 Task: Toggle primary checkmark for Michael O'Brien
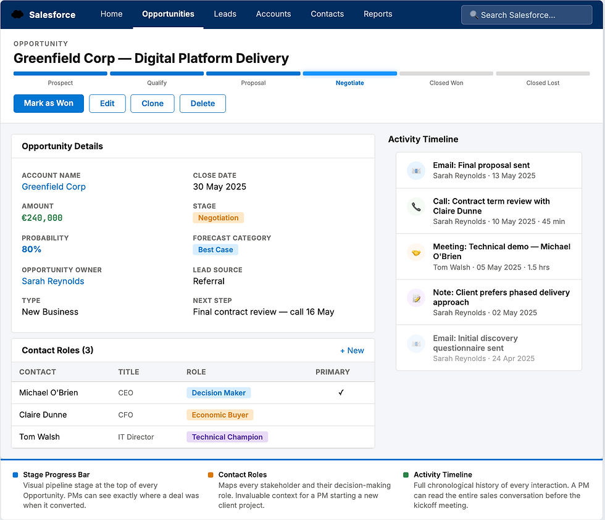[341, 393]
